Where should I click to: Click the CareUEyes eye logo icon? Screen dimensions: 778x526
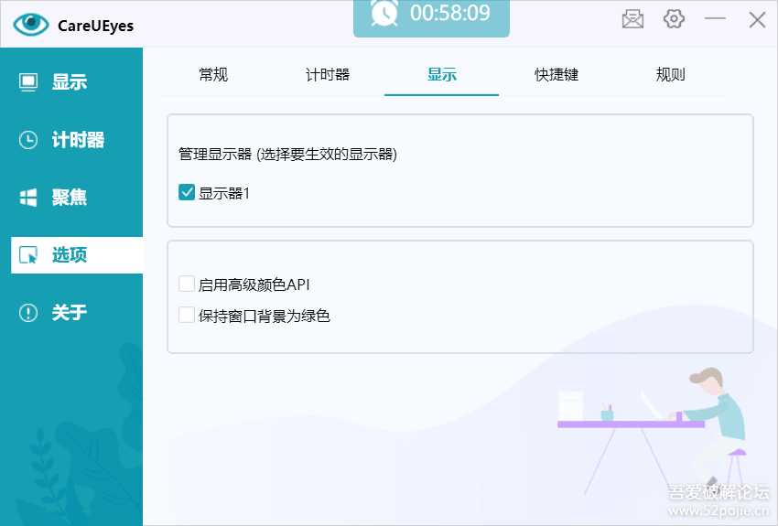point(31,25)
